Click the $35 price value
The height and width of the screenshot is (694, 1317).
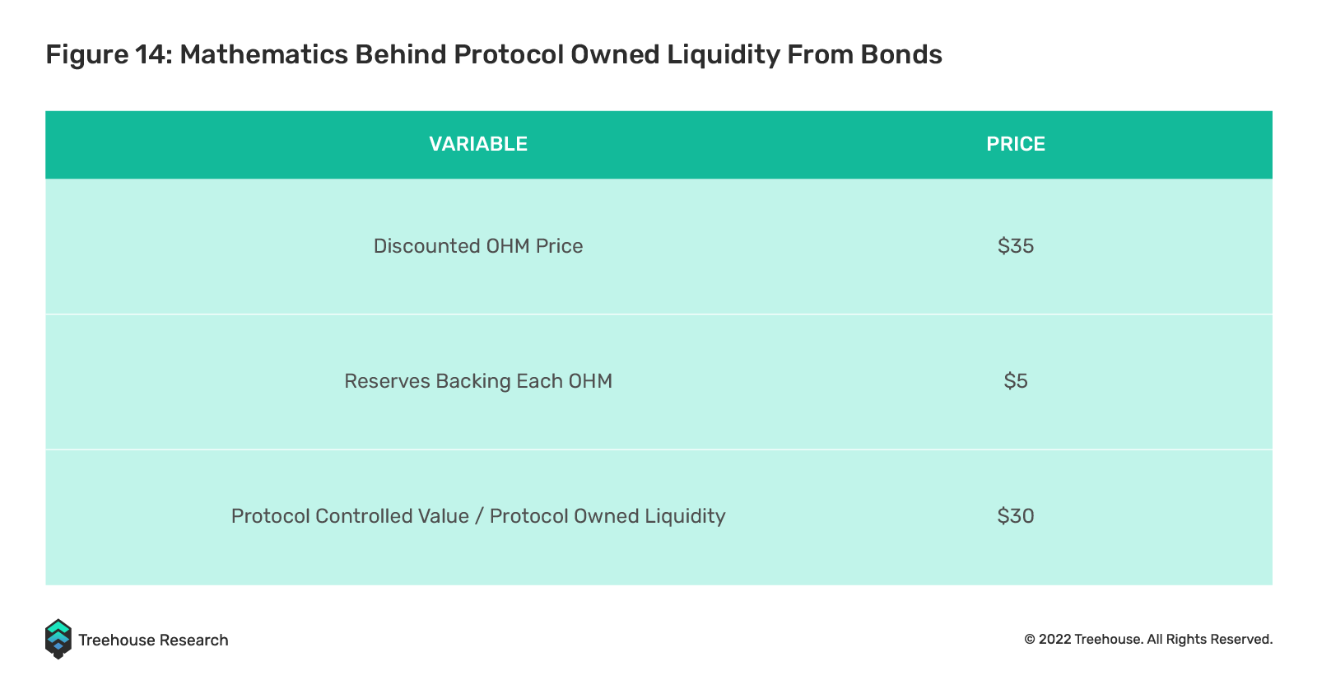(x=1016, y=246)
